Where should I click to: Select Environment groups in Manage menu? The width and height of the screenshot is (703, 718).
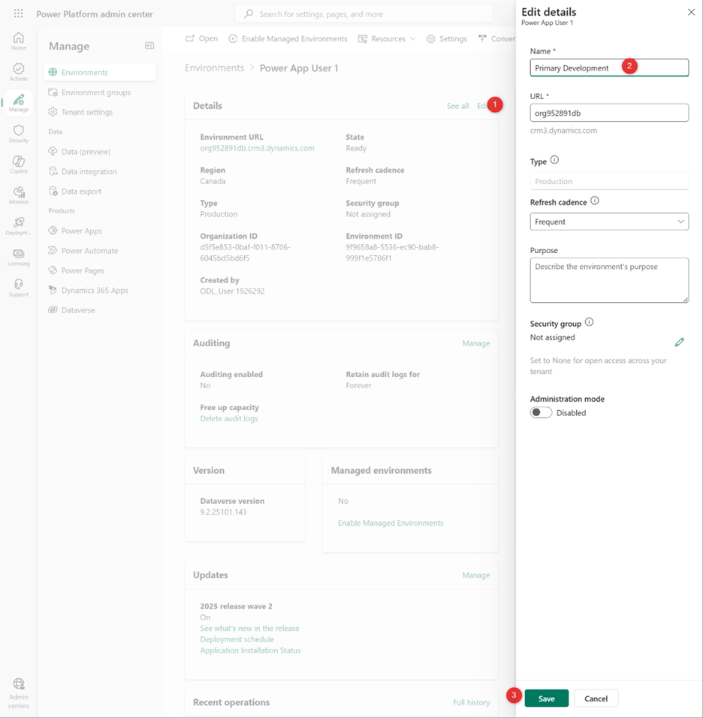[95, 92]
